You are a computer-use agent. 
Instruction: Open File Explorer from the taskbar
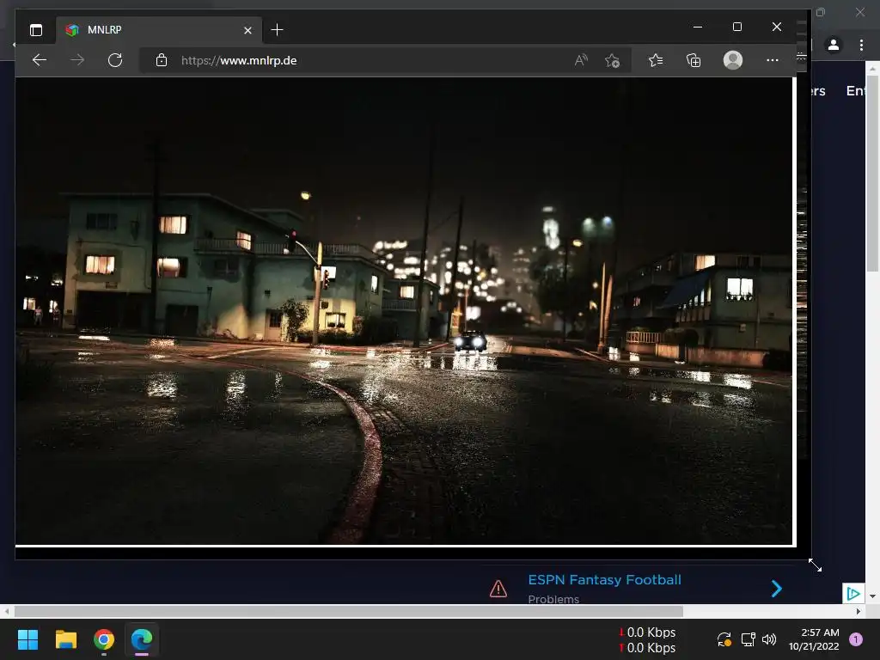[x=65, y=639]
